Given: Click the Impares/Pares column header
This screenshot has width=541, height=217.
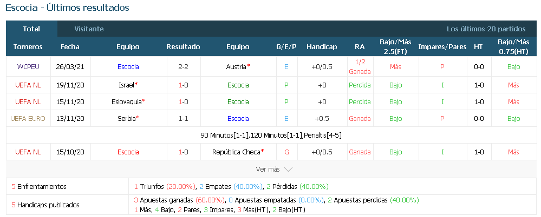Looking at the screenshot, I should pos(442,47).
